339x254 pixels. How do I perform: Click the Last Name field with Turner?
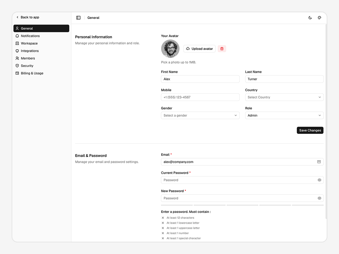pos(284,79)
